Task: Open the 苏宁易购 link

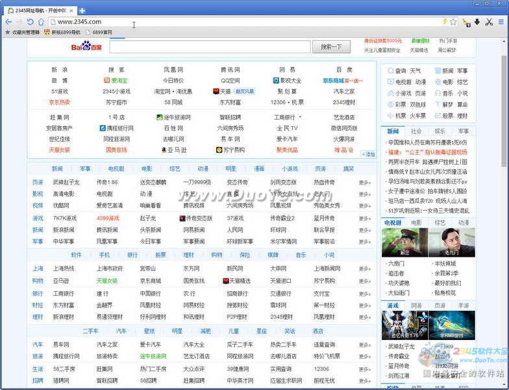Action: (x=230, y=149)
